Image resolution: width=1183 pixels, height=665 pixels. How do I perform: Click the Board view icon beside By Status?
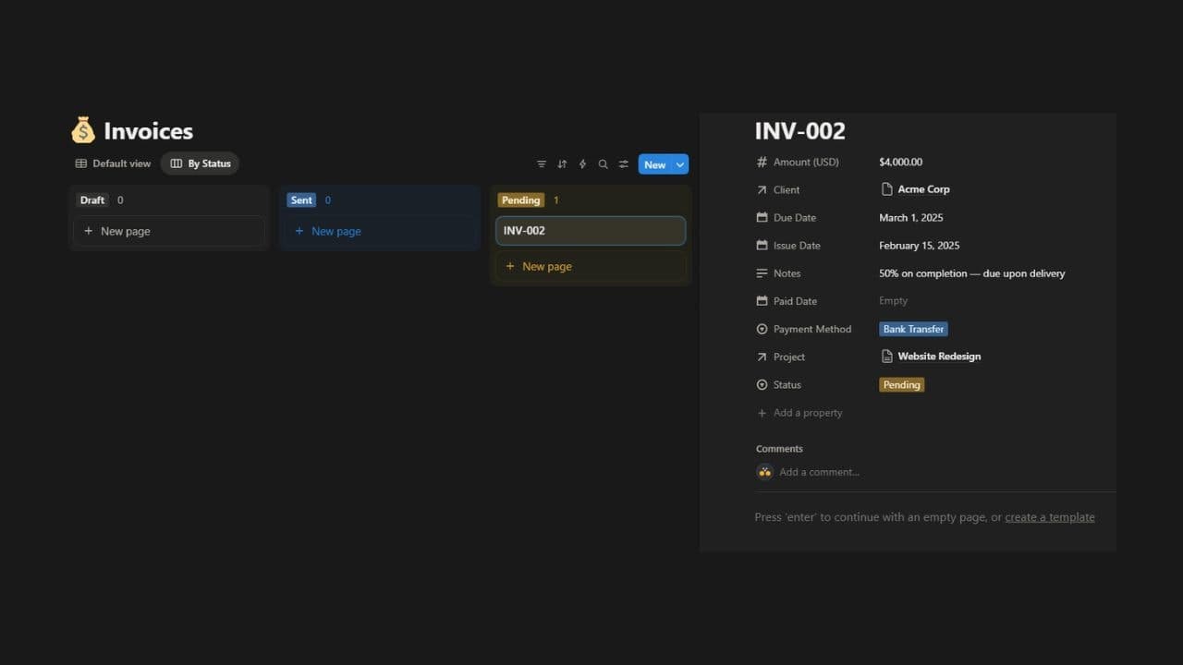point(175,163)
